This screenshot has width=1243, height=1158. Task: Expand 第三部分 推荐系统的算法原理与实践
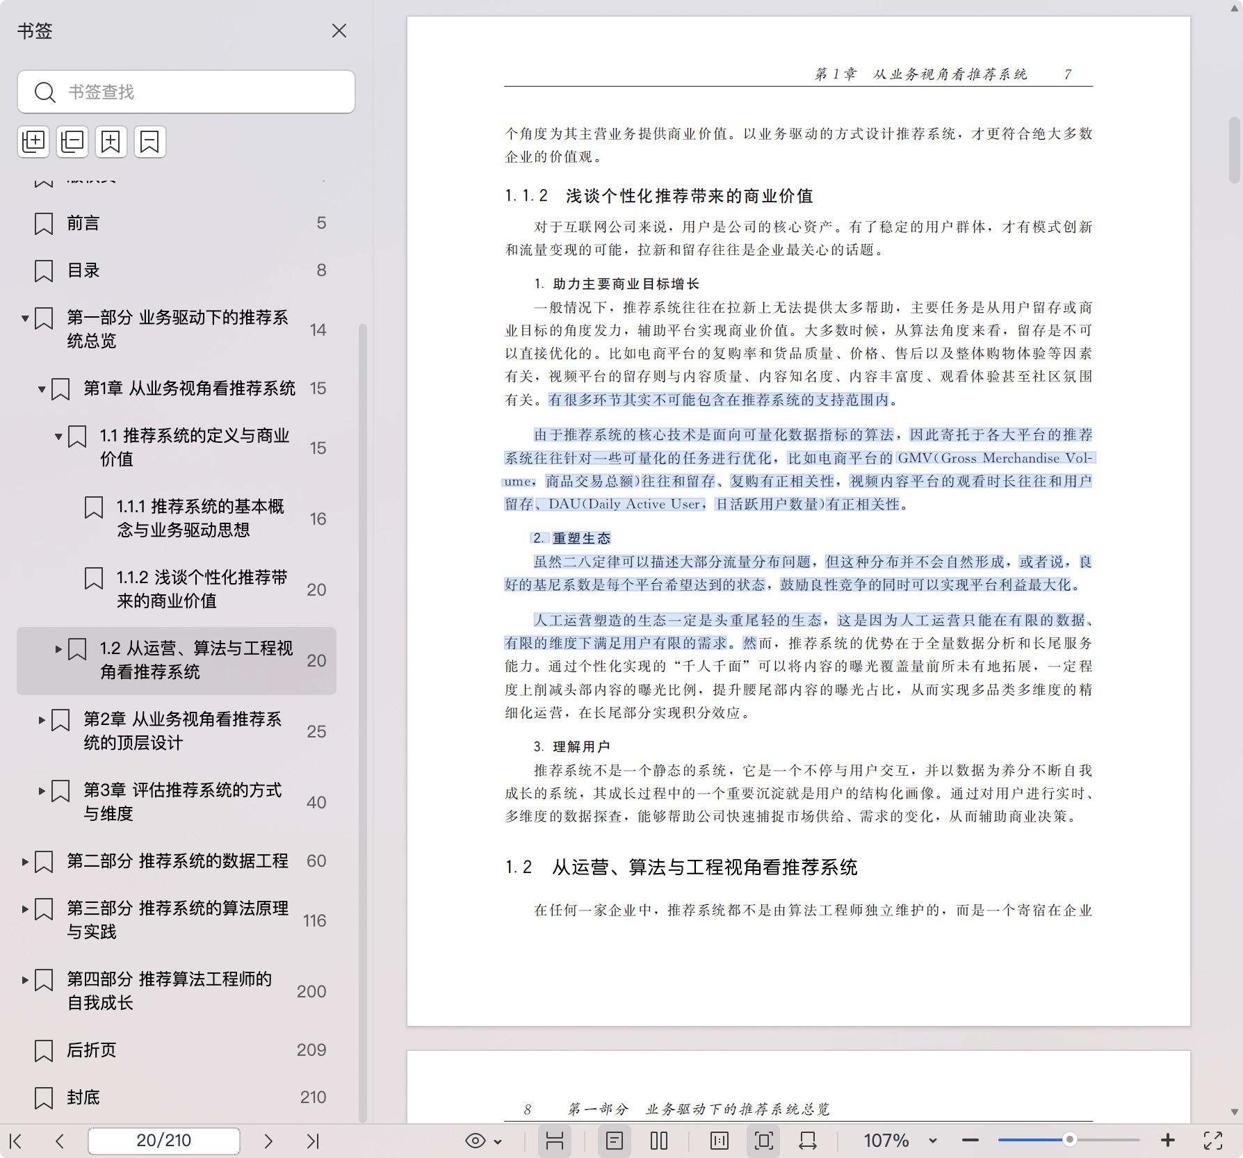click(25, 909)
